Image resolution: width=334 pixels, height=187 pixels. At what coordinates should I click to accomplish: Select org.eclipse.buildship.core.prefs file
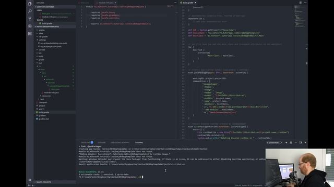(x=53, y=43)
